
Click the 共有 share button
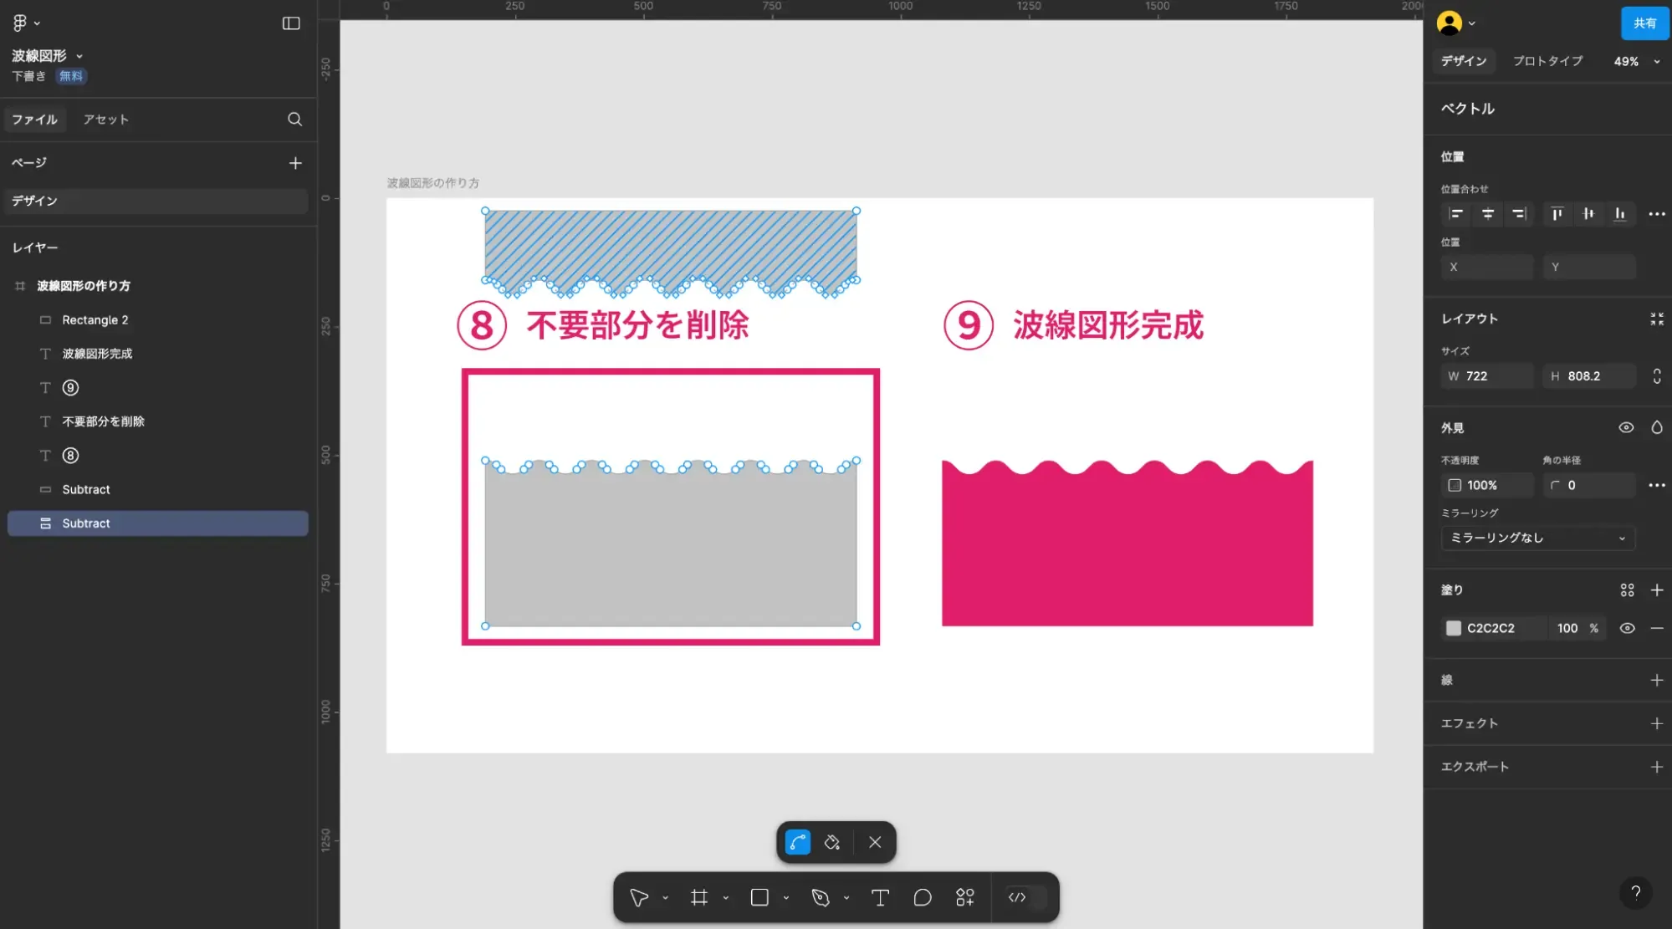point(1645,23)
